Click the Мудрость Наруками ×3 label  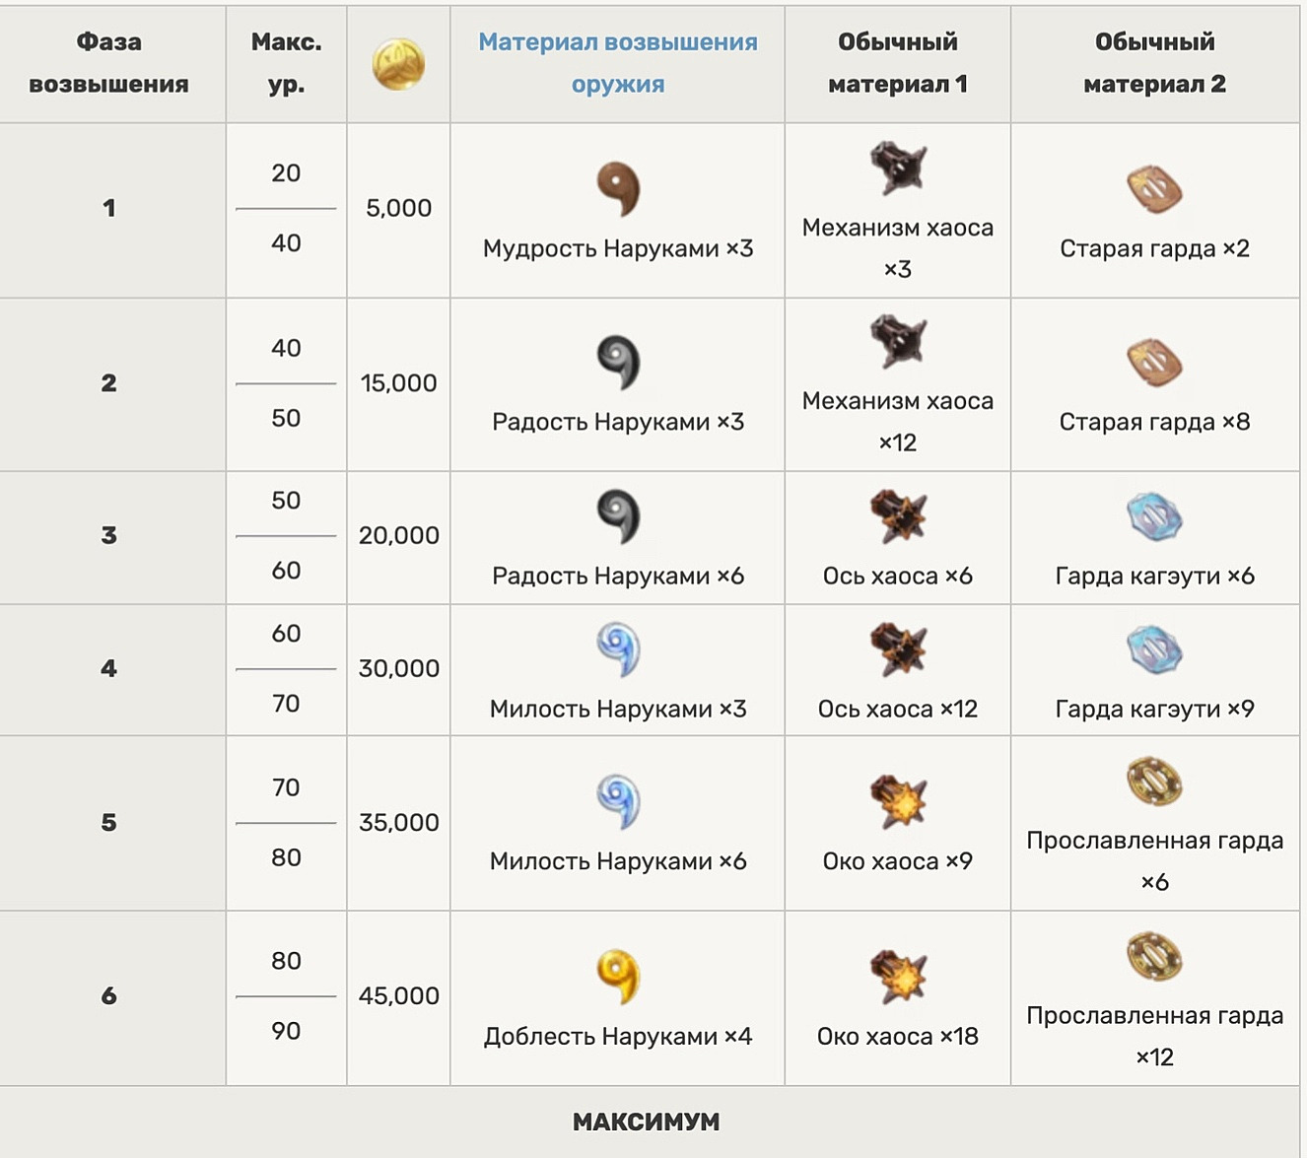click(618, 248)
